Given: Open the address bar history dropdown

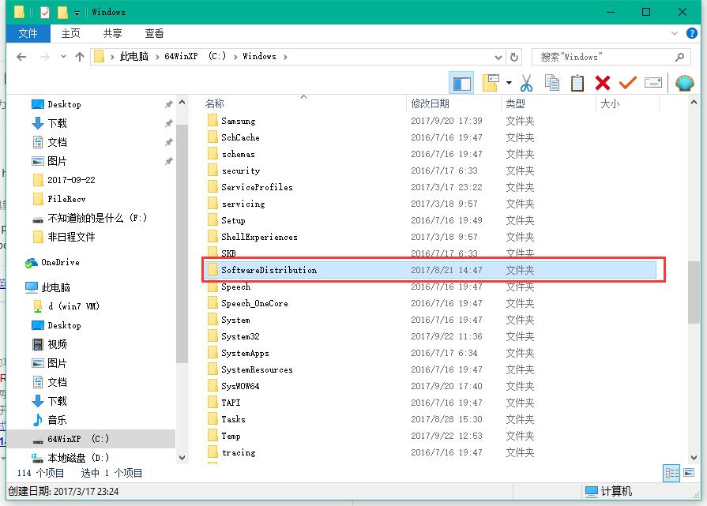Looking at the screenshot, I should 498,57.
